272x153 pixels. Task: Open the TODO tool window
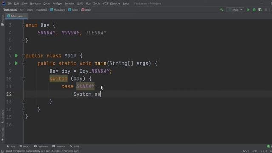pos(25,147)
